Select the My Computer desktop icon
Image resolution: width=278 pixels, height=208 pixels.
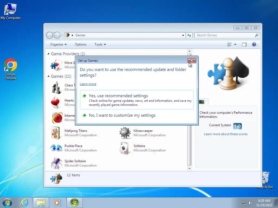pos(11,11)
